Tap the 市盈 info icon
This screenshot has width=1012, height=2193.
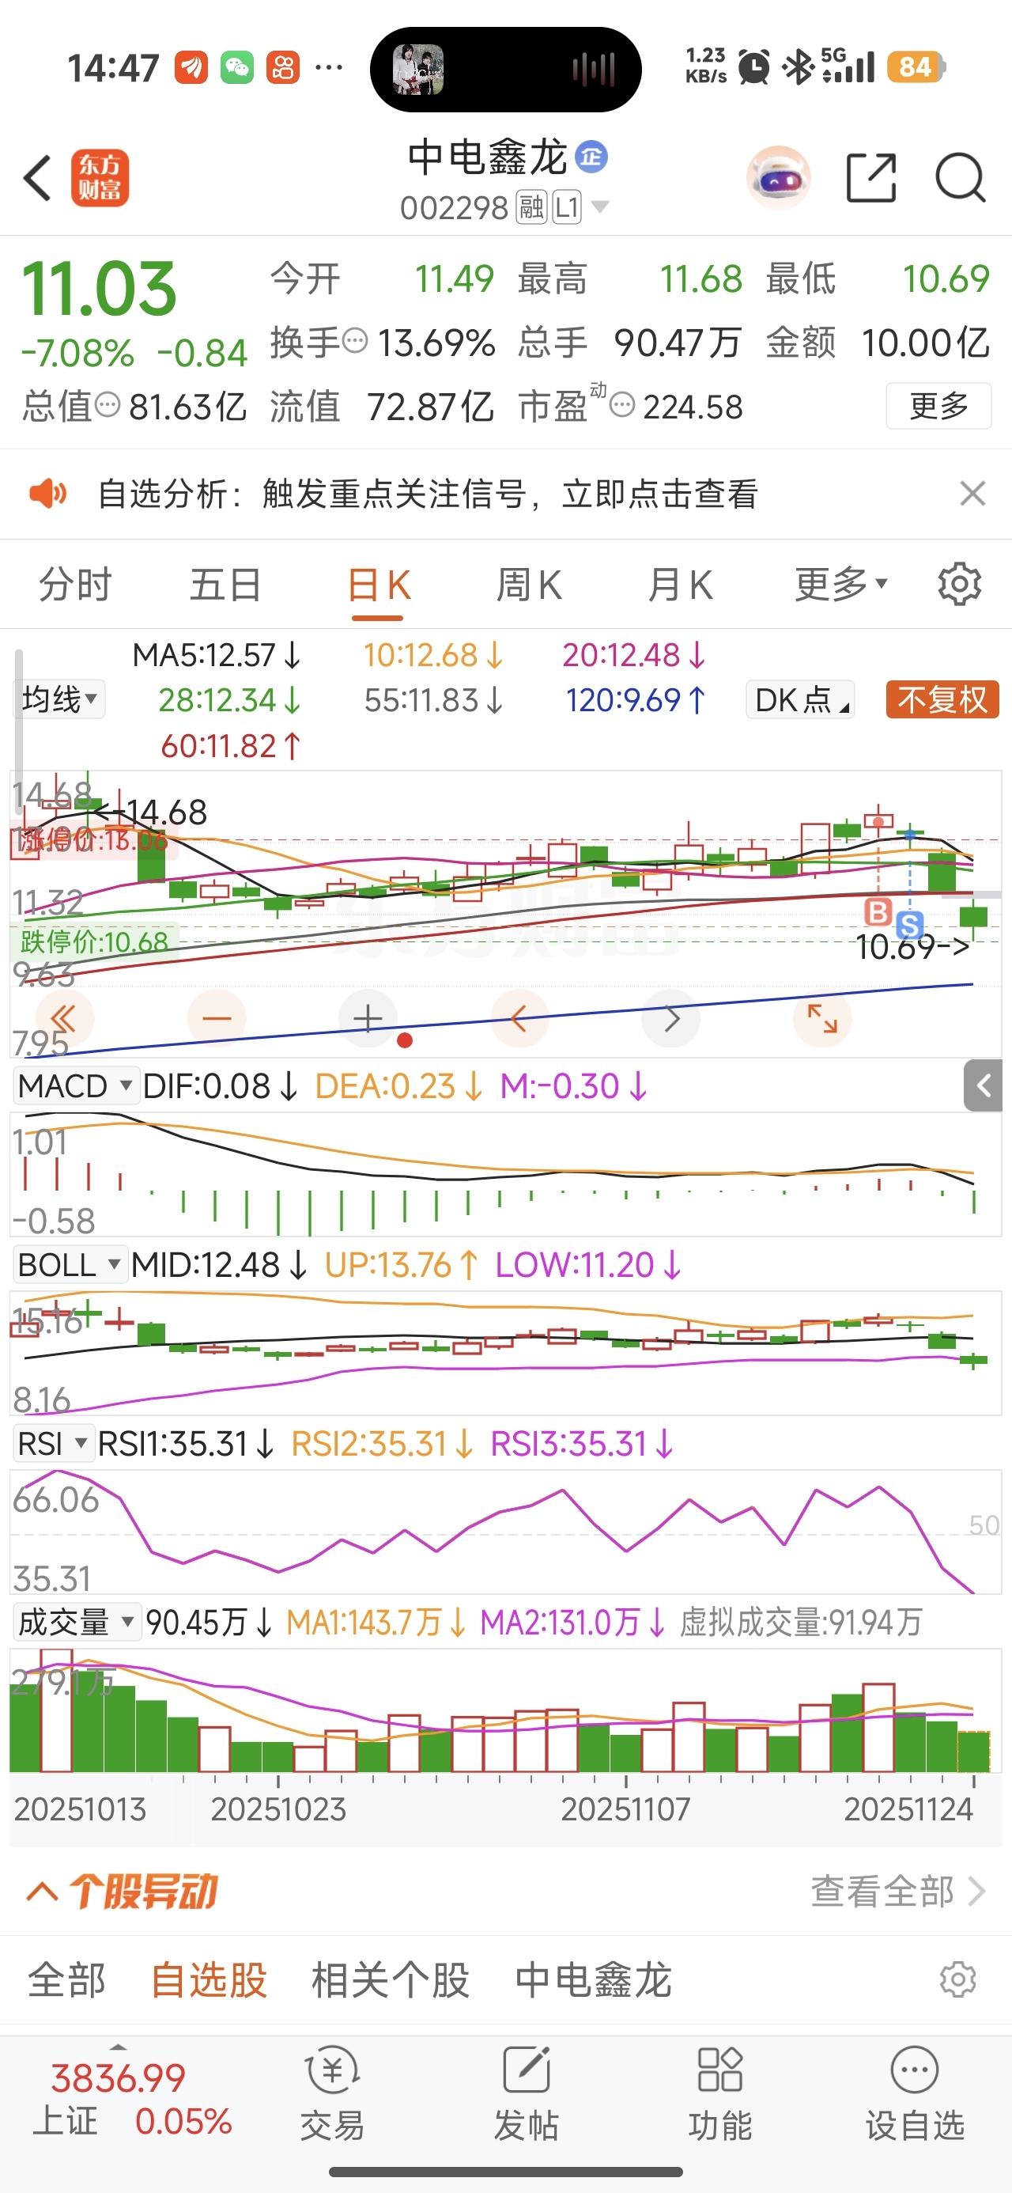point(622,405)
